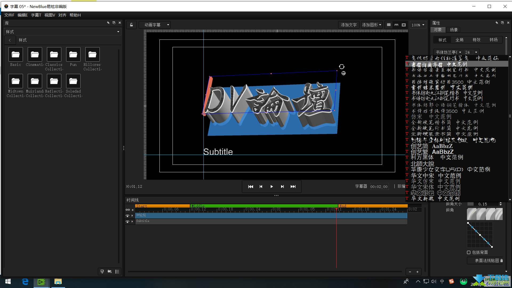
Task: Open the Hillcrest Collection folder
Action: tap(92, 55)
